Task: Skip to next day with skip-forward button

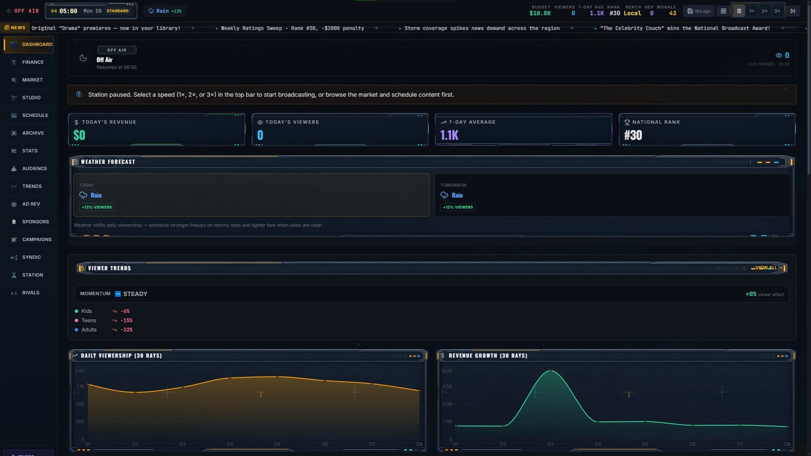Action: [793, 11]
